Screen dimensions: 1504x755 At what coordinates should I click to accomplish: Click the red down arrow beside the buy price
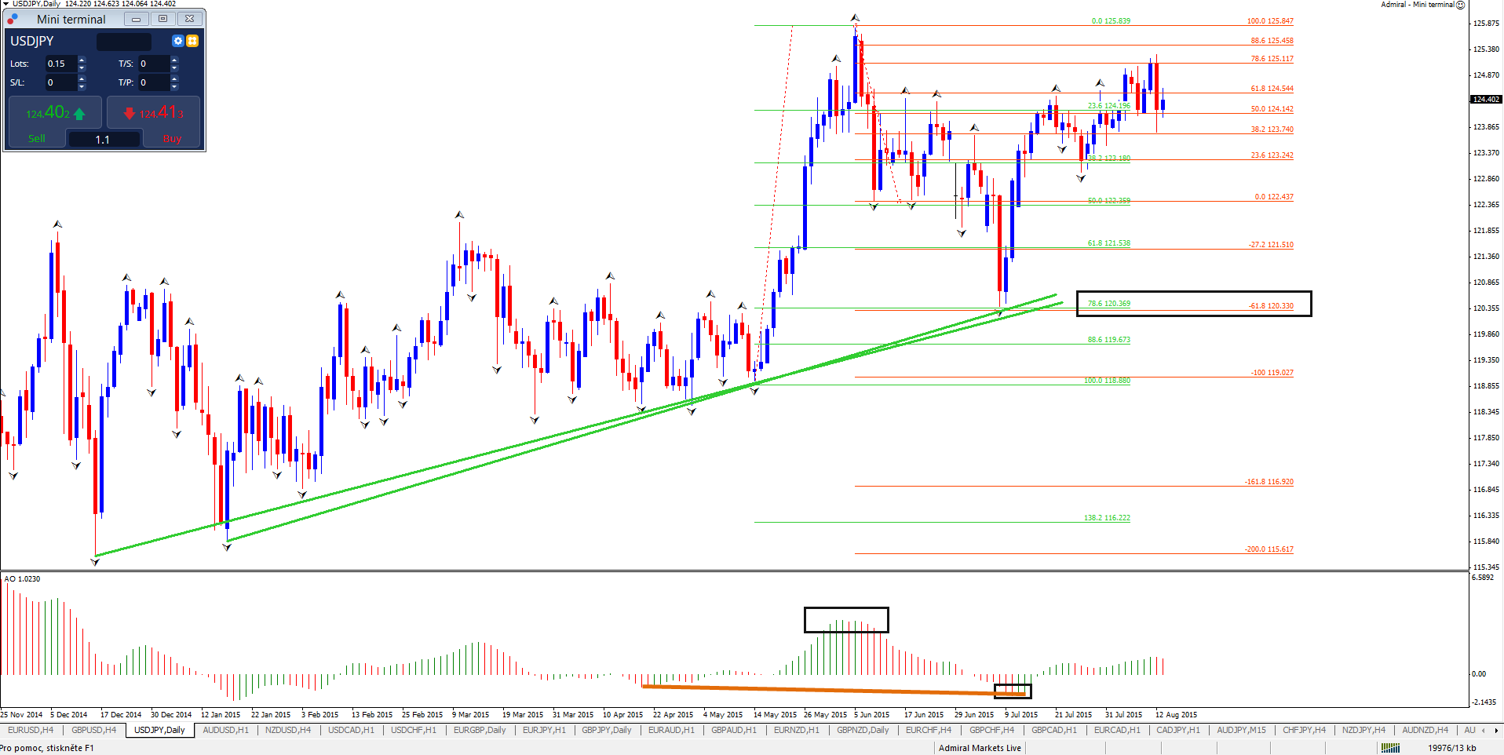[130, 114]
